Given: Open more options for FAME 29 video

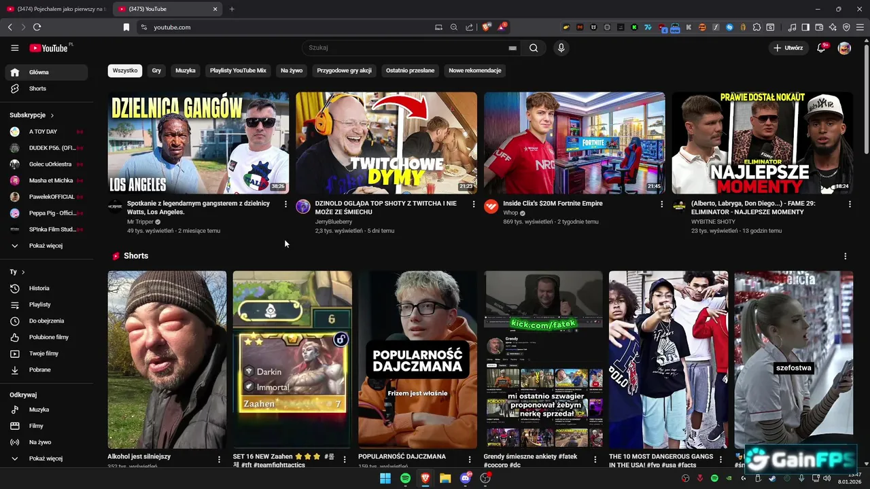Looking at the screenshot, I should pyautogui.click(x=850, y=204).
